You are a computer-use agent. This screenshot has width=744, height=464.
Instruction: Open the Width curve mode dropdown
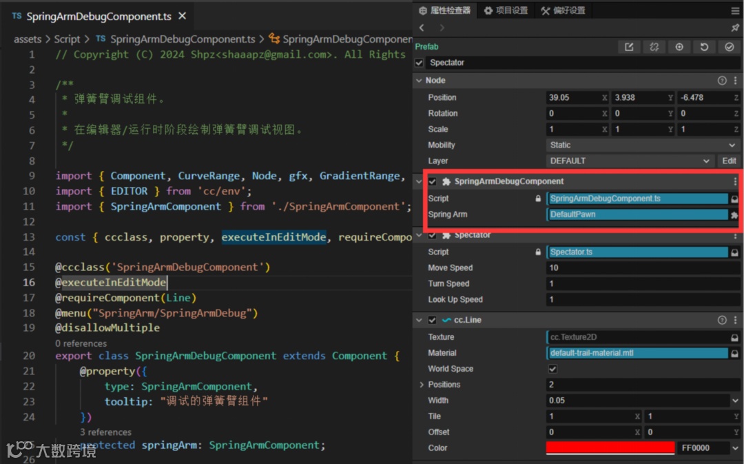point(735,401)
